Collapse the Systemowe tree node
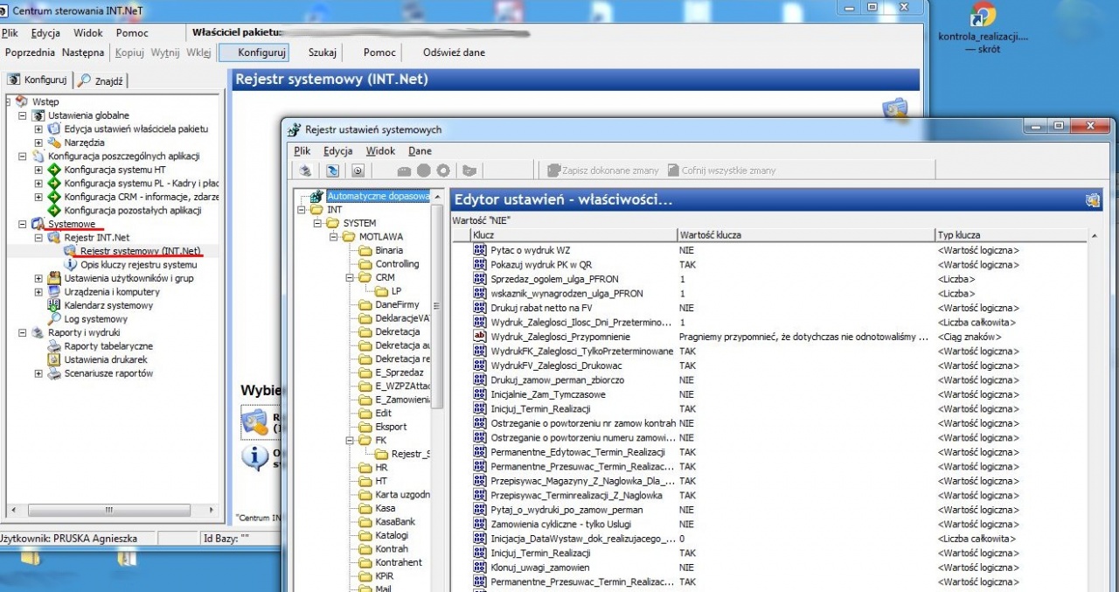 23,224
